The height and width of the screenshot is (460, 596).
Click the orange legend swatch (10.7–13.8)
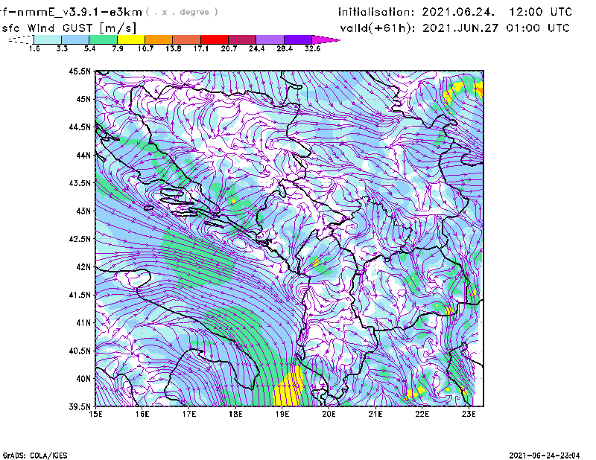pos(159,39)
